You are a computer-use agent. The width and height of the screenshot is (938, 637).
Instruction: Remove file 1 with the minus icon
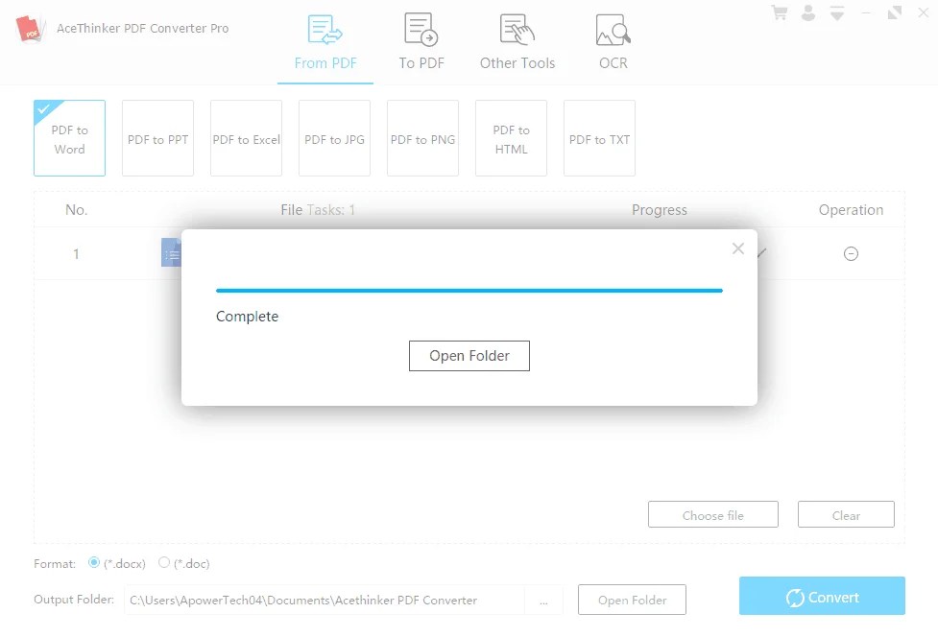coord(851,254)
